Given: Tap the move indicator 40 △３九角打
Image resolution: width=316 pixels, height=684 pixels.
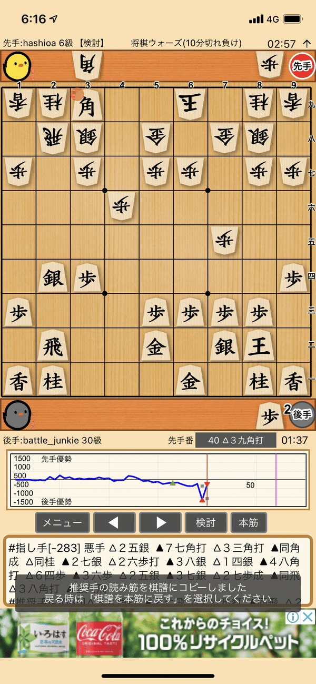Looking at the screenshot, I should point(235,440).
